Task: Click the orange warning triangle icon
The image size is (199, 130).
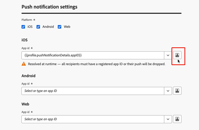Action: pyautogui.click(x=24, y=64)
